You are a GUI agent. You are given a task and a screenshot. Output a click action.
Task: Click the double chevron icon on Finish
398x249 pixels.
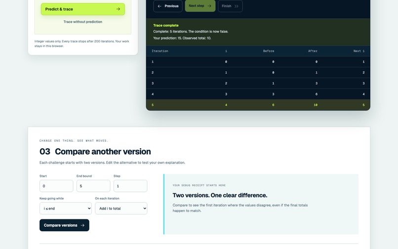[x=237, y=6]
